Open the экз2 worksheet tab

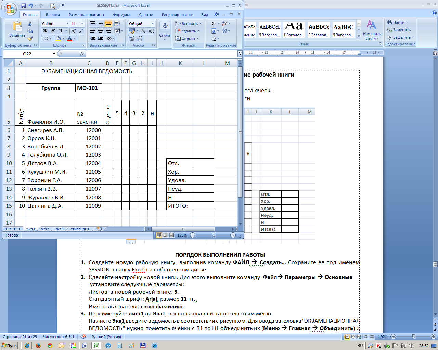click(x=45, y=229)
